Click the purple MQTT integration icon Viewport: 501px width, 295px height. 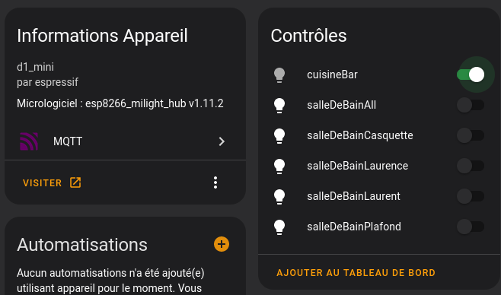tap(29, 141)
